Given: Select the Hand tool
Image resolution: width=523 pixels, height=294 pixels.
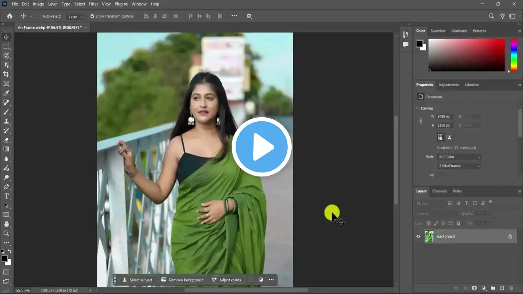Looking at the screenshot, I should click(6, 224).
